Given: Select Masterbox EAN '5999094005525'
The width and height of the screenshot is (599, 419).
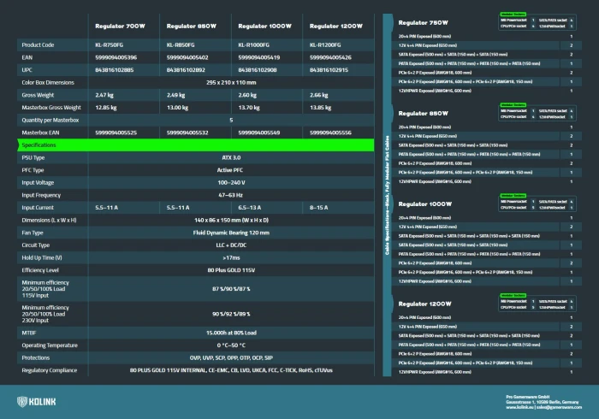Looking at the screenshot, I should pos(116,133).
